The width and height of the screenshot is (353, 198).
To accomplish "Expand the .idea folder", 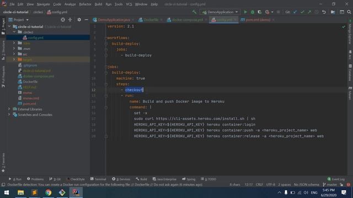I will (x=14, y=43).
